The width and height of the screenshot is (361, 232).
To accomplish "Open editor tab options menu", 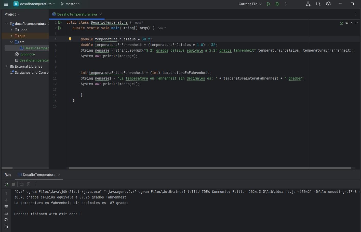I will [x=355, y=14].
